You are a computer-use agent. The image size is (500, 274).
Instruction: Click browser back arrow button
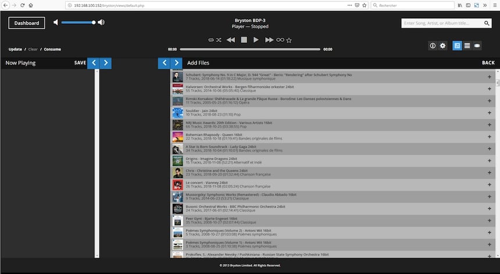5,5
